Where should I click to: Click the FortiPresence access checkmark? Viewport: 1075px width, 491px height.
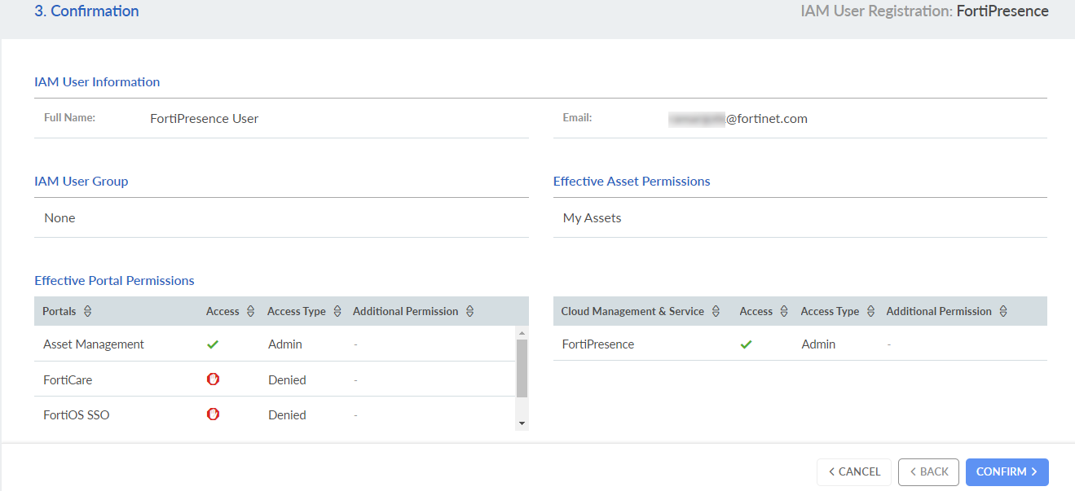click(746, 344)
